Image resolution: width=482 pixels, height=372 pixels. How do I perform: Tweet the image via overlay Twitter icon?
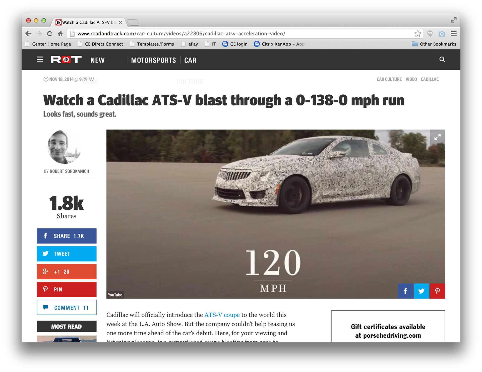click(421, 291)
